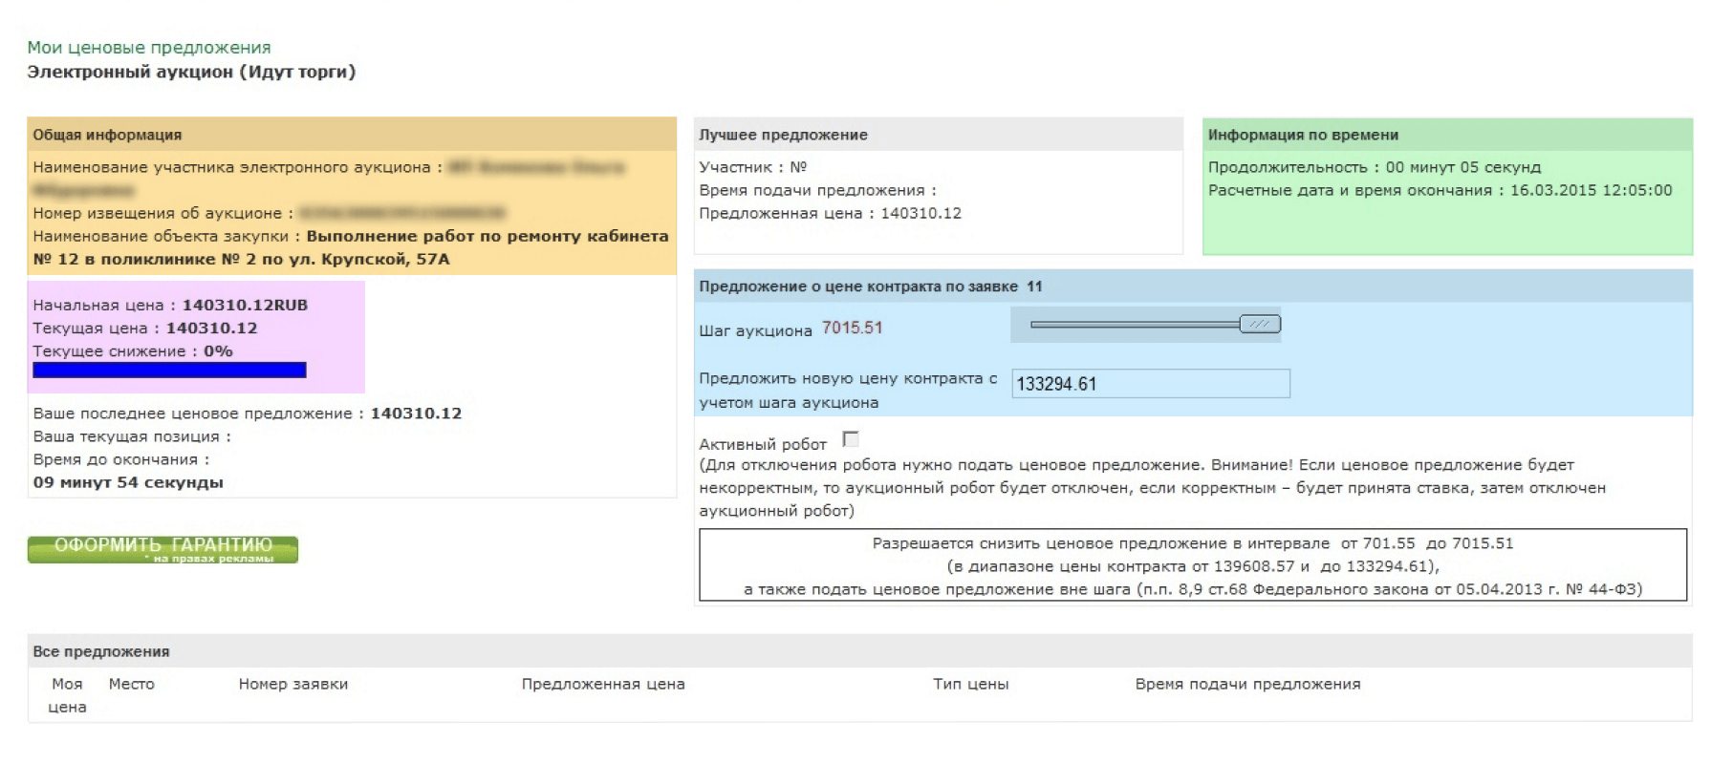1711x764 pixels.
Task: Select the Тип цены column header
Action: [x=970, y=684]
